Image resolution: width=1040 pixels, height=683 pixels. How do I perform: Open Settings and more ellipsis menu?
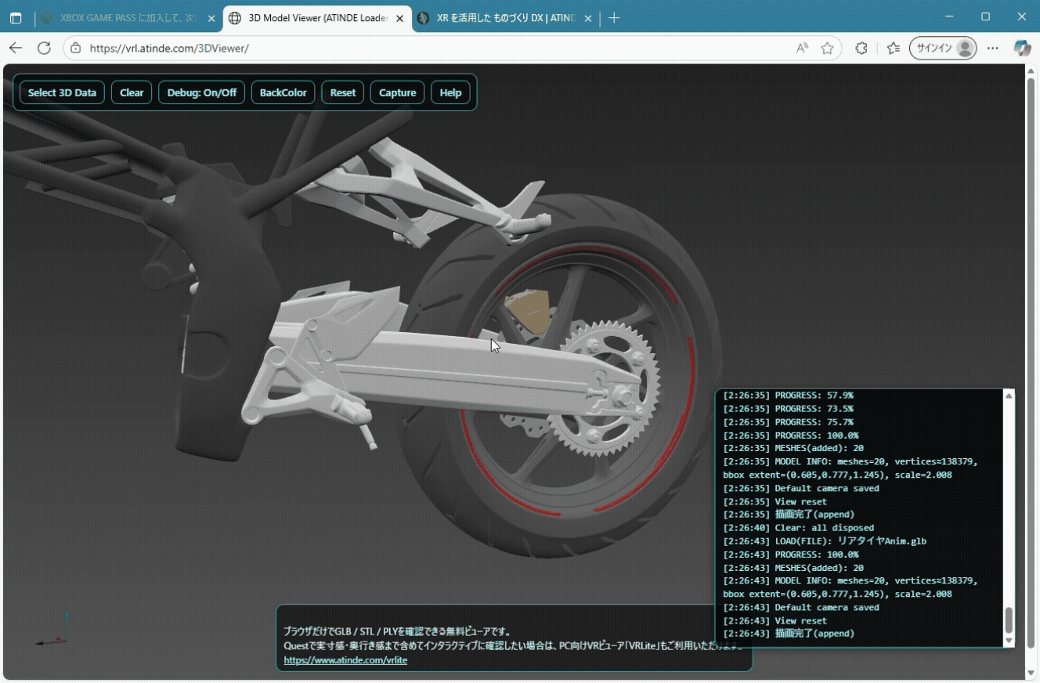point(993,49)
